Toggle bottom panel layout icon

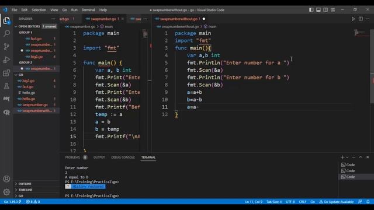tap(318, 10)
